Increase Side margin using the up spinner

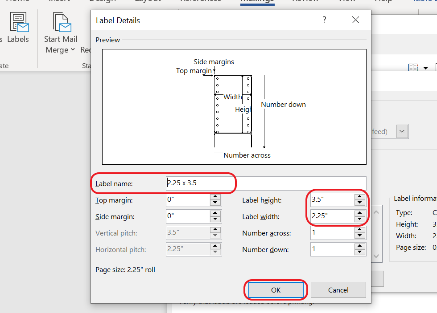215,213
